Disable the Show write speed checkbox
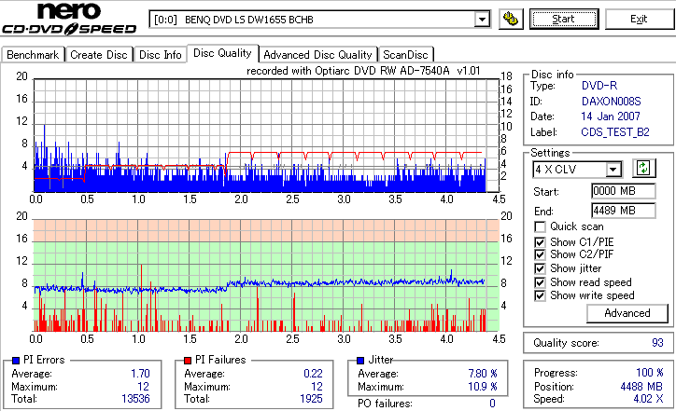676x411 pixels. (x=540, y=295)
